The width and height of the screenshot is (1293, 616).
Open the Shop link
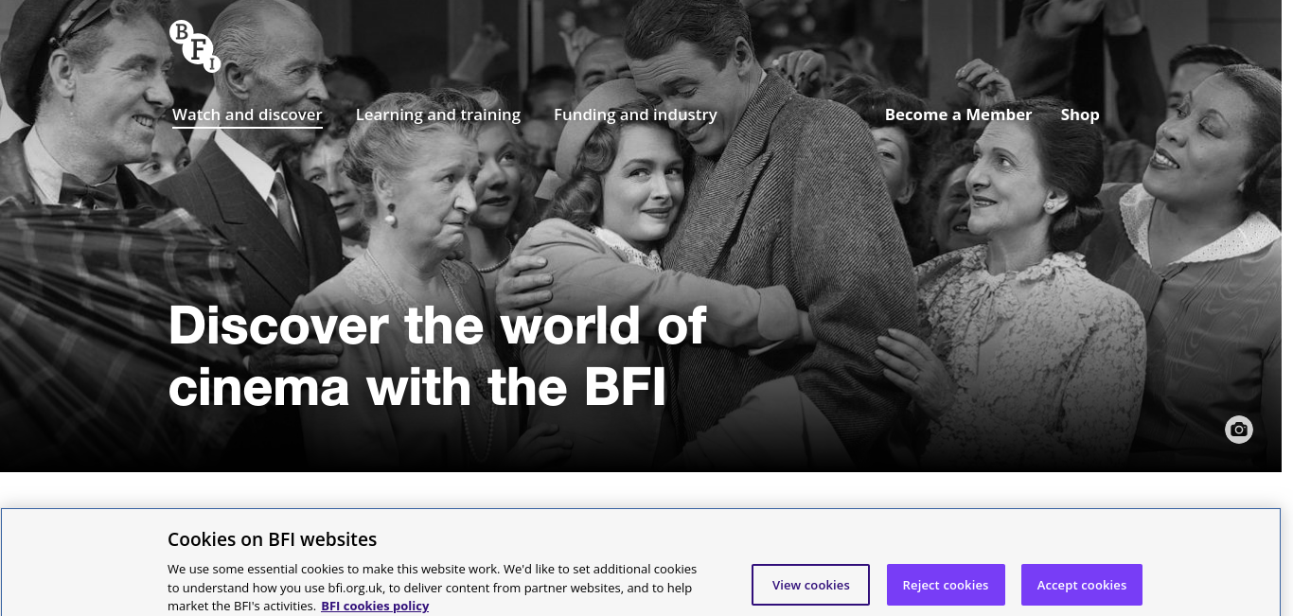pos(1080,114)
